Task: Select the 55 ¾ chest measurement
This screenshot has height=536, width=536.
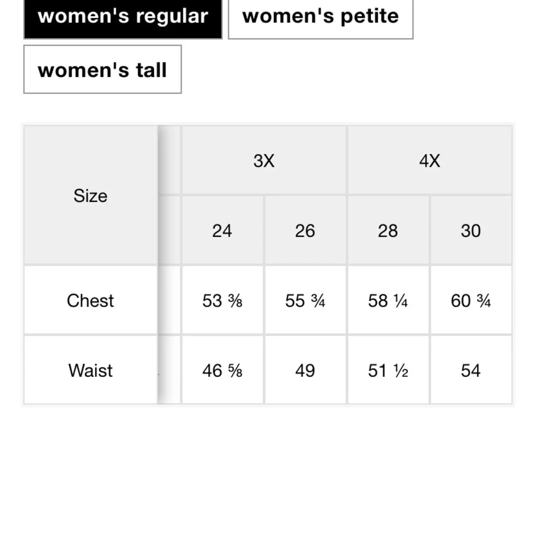Action: point(305,301)
